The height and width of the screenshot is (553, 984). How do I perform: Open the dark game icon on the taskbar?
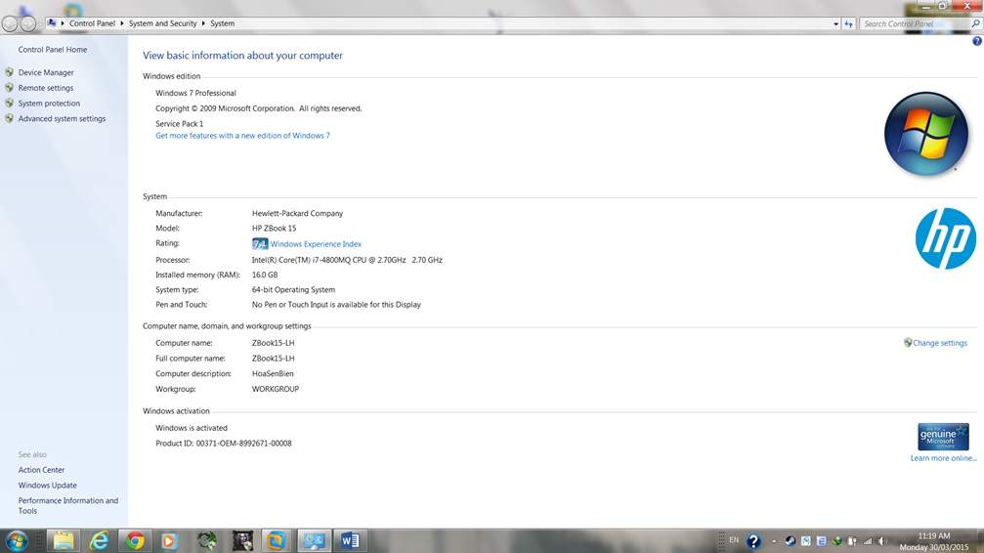click(x=241, y=540)
